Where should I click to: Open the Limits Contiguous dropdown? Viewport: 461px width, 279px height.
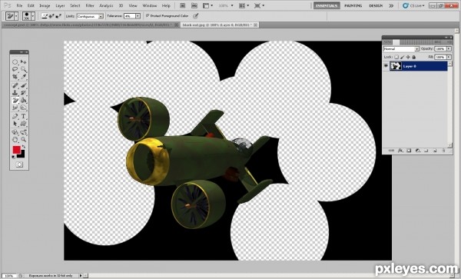[90, 16]
